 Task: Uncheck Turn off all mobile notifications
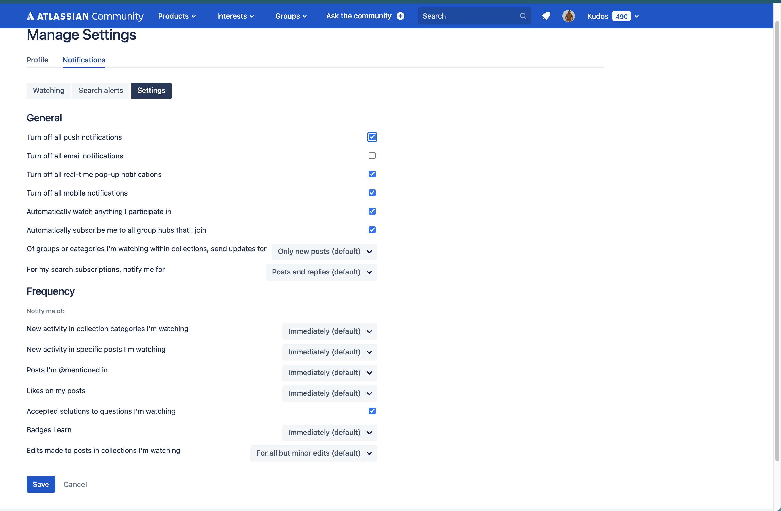(x=372, y=193)
